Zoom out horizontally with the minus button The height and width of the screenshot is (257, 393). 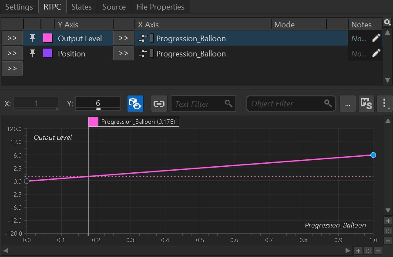tap(378, 250)
